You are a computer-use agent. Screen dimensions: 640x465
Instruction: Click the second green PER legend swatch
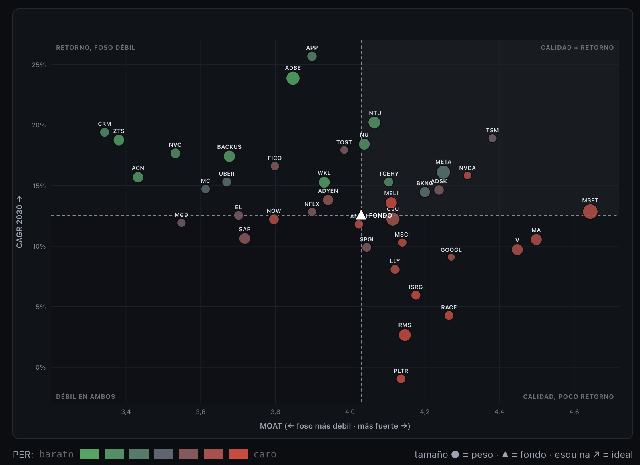(x=114, y=454)
